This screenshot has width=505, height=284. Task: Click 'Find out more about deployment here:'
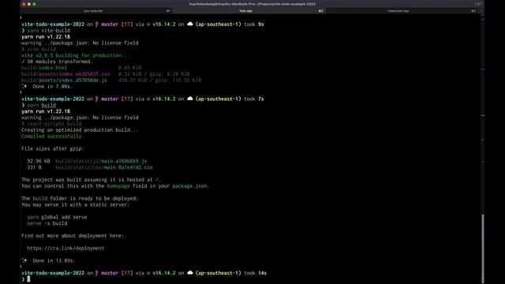(73, 236)
